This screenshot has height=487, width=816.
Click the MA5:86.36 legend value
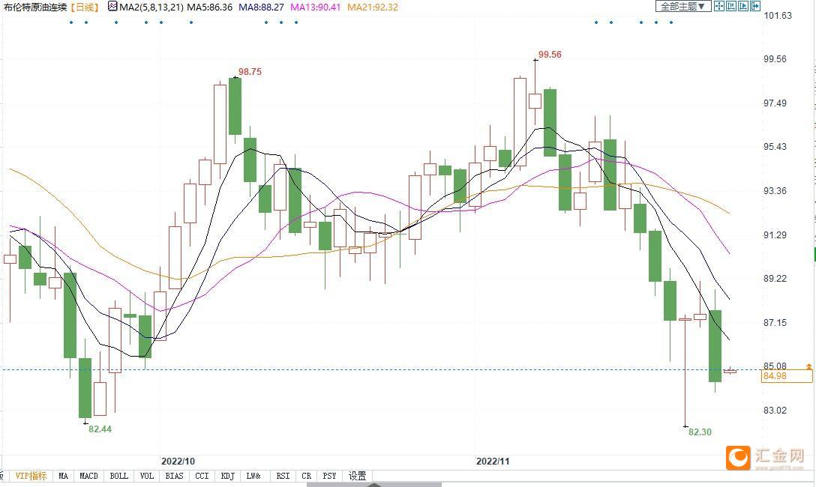click(209, 7)
